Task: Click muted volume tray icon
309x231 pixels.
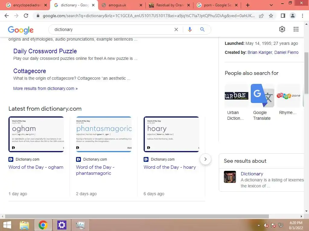Action: point(266,225)
